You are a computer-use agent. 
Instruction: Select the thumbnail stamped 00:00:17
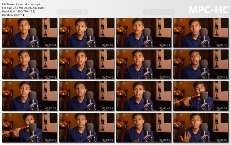(201, 33)
